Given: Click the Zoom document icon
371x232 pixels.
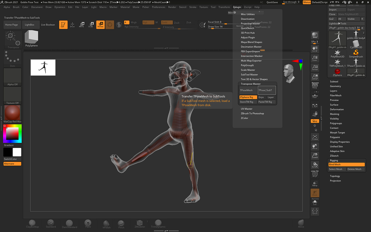Looking at the screenshot, I should coord(315,58).
